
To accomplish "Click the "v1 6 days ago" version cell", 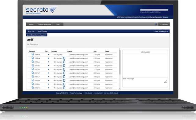I will (x=58, y=54).
